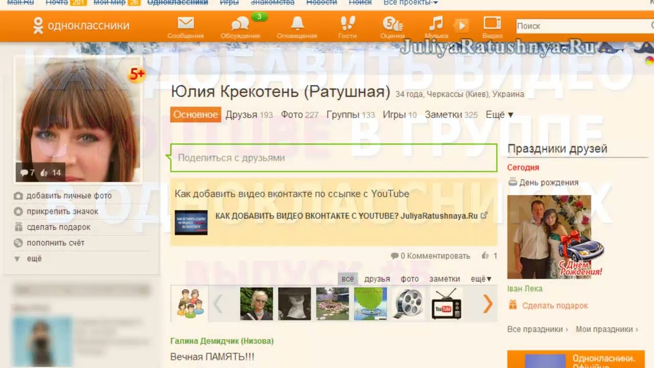Click the Одноклассники logo
Image resolution: width=654 pixels, height=368 pixels.
80,26
